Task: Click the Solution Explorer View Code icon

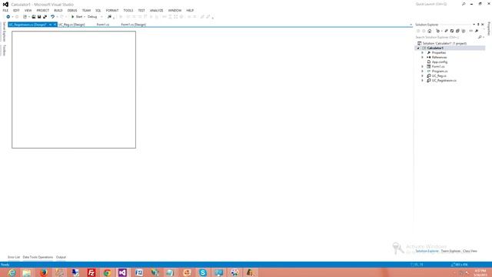Action: (x=470, y=31)
